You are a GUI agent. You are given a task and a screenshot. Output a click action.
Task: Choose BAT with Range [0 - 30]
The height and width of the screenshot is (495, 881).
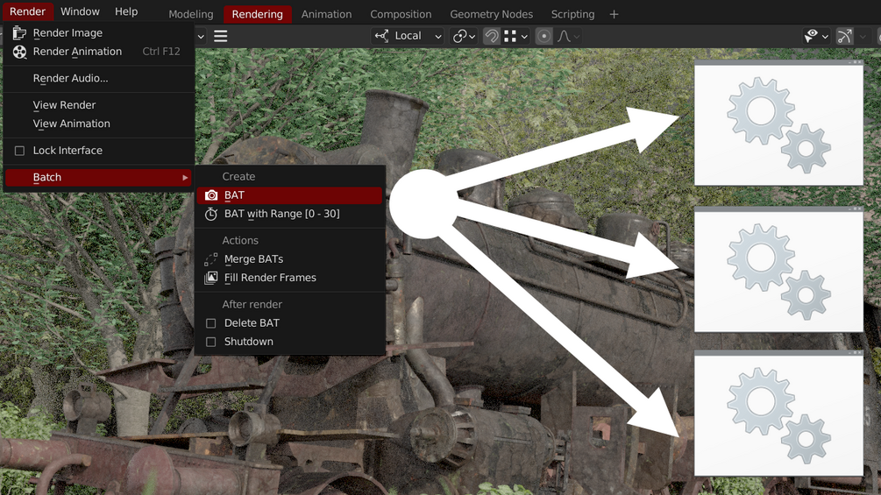(289, 214)
